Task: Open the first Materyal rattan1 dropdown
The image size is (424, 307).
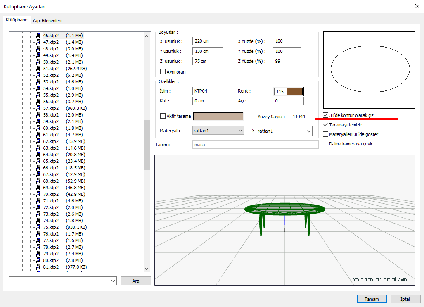Action: point(240,131)
